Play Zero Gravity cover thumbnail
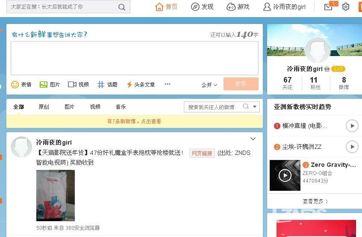This screenshot has height=237, width=362. click(285, 175)
